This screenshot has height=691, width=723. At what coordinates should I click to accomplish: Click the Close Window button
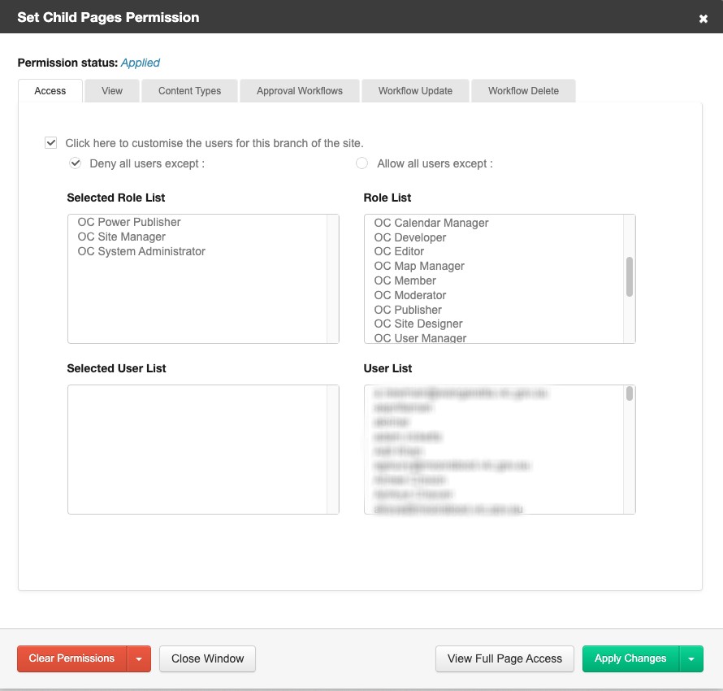(x=207, y=658)
